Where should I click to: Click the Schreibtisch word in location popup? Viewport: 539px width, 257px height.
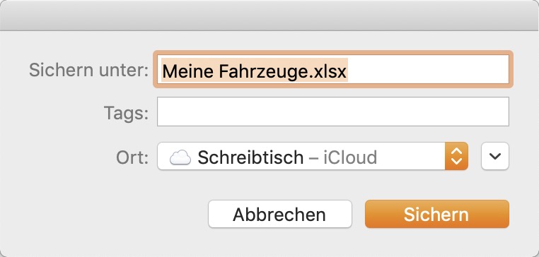coord(250,157)
